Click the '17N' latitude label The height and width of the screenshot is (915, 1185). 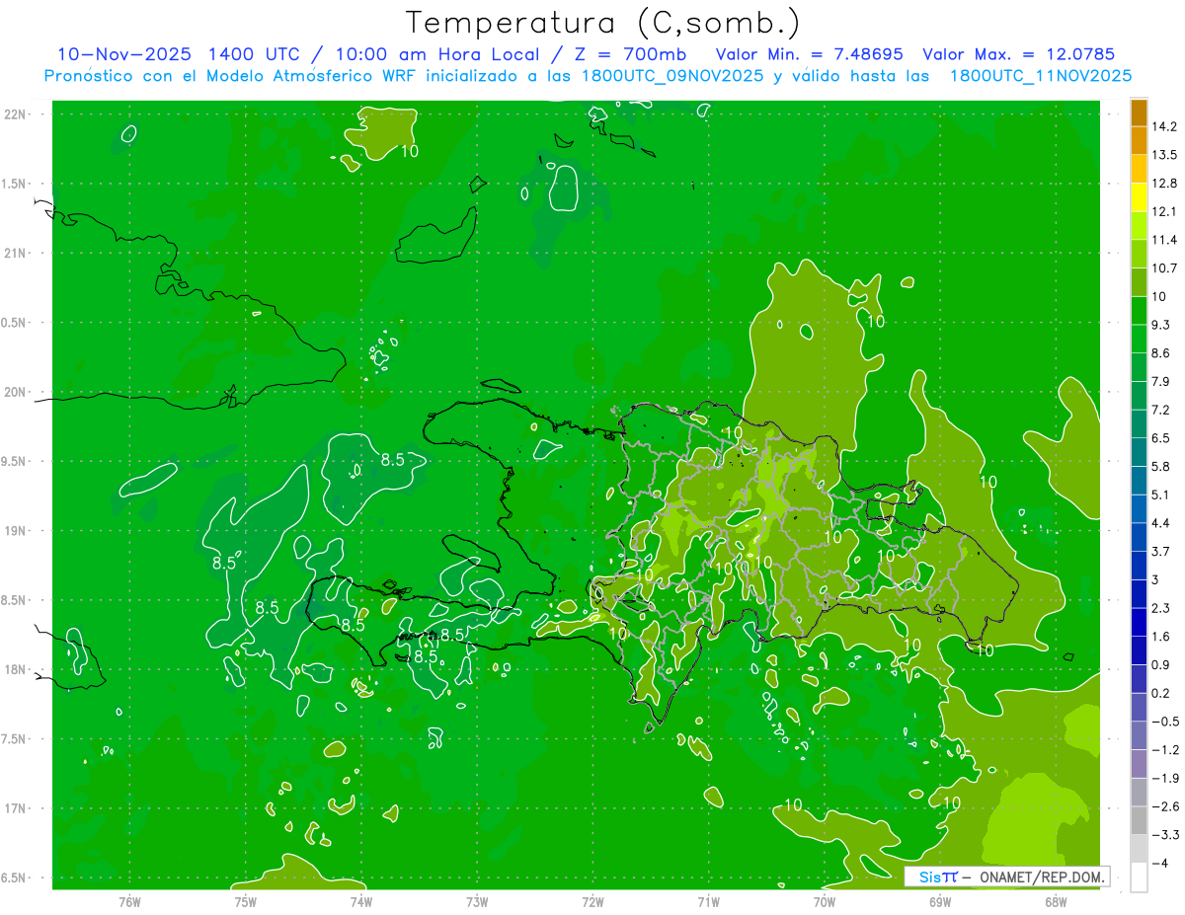(x=17, y=809)
